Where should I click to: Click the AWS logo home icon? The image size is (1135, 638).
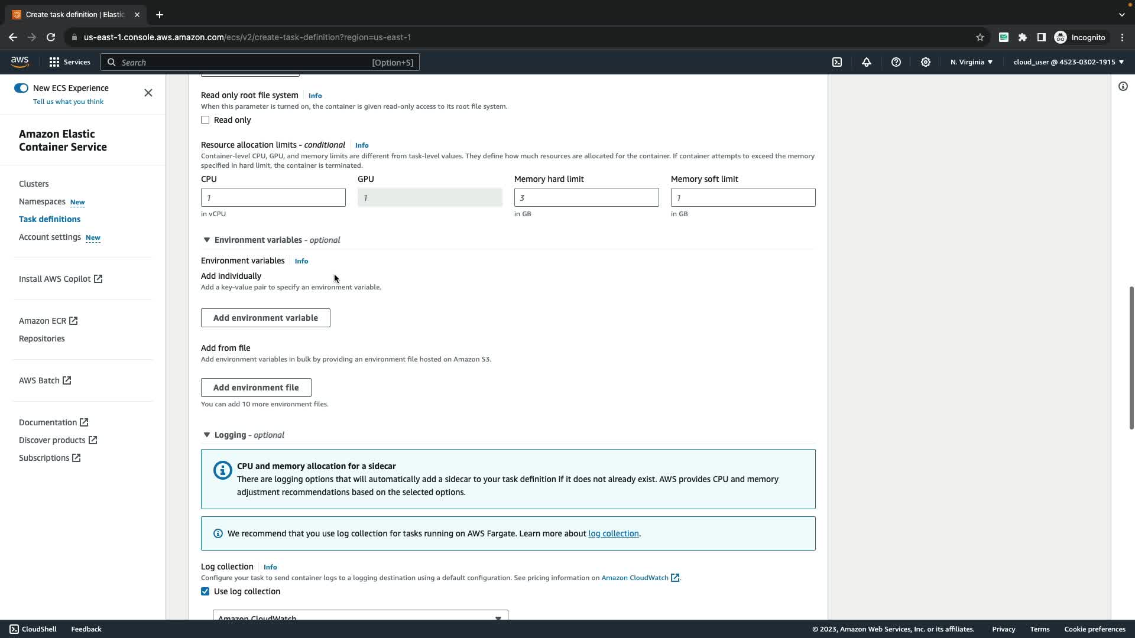(20, 62)
